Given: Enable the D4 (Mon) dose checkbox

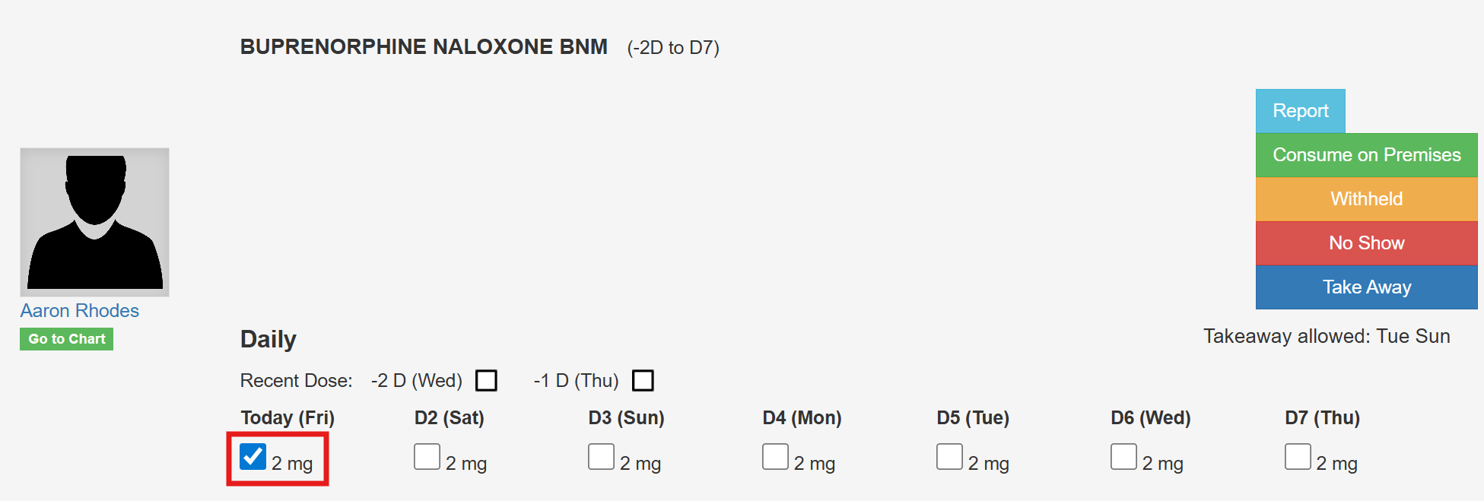Looking at the screenshot, I should tap(775, 457).
